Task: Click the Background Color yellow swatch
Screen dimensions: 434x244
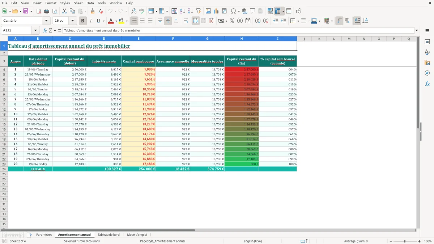Action: (x=122, y=21)
